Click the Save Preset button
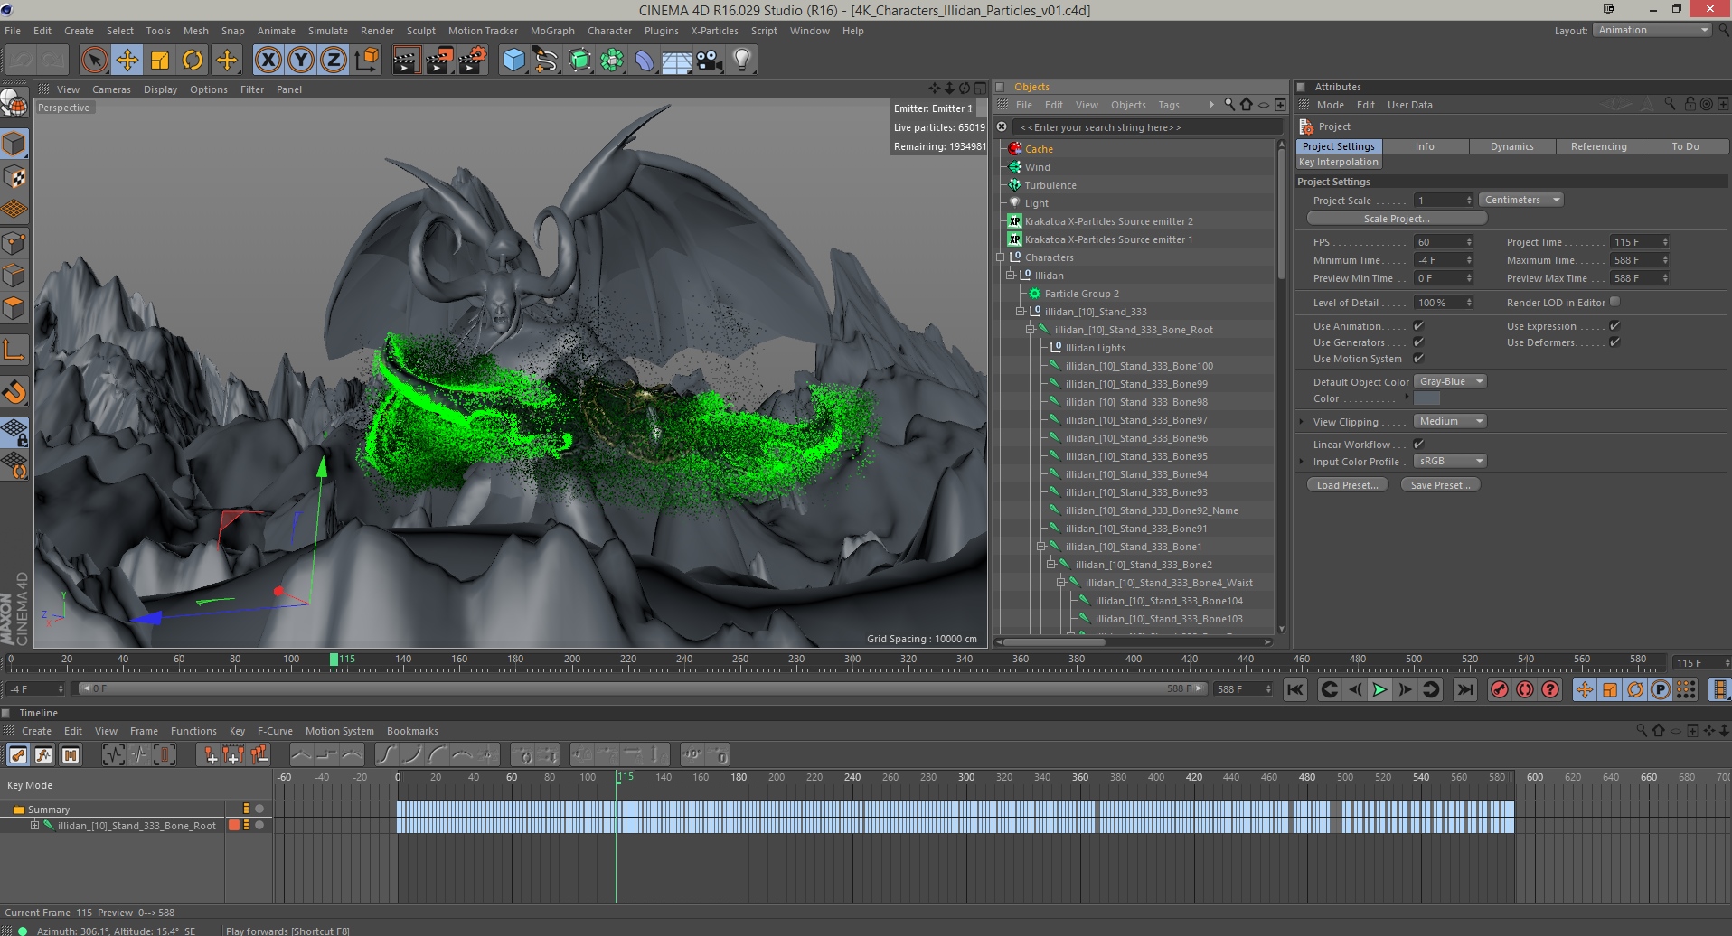Image resolution: width=1732 pixels, height=936 pixels. click(x=1440, y=485)
